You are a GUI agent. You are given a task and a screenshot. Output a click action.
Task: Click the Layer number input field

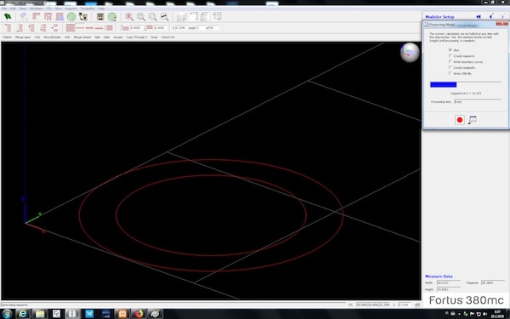[x=201, y=28]
